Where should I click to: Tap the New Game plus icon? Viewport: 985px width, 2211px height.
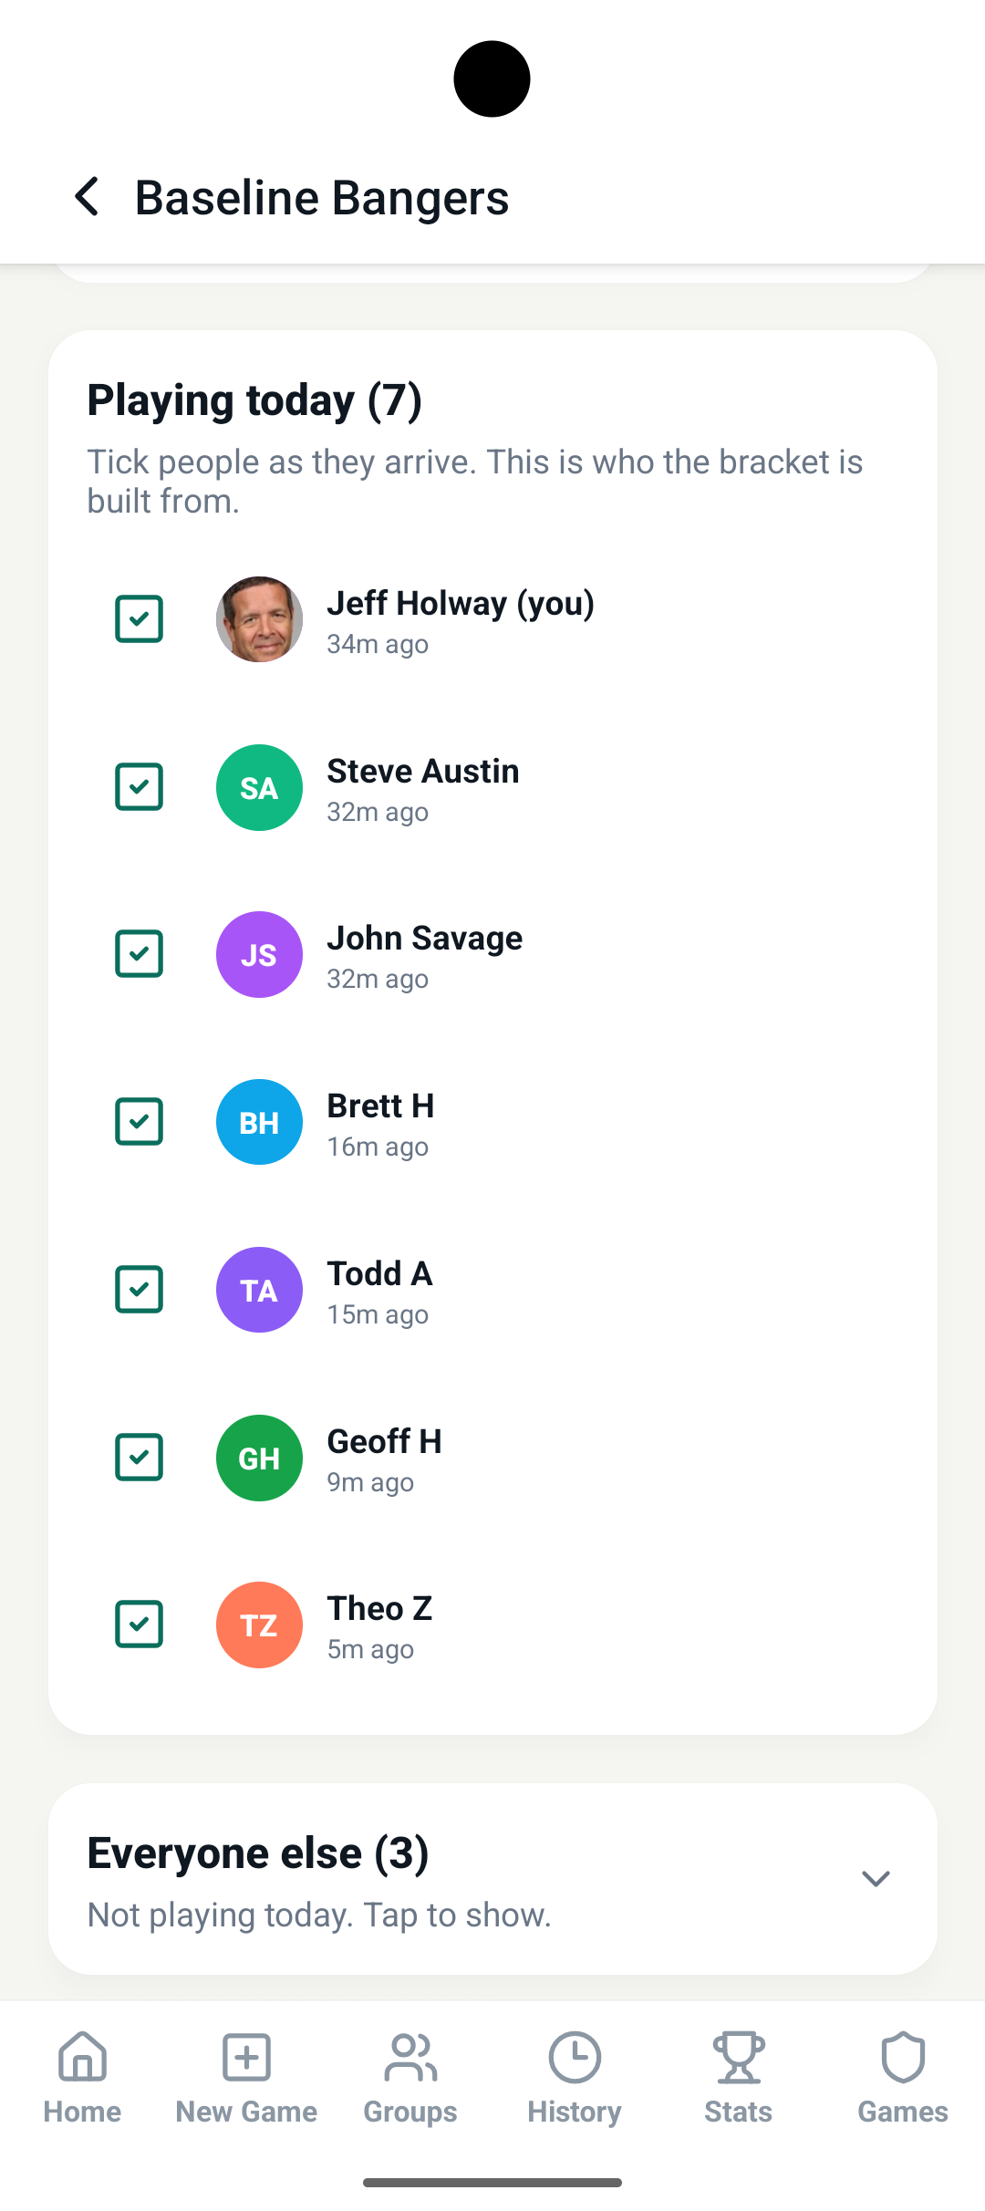coord(246,2057)
